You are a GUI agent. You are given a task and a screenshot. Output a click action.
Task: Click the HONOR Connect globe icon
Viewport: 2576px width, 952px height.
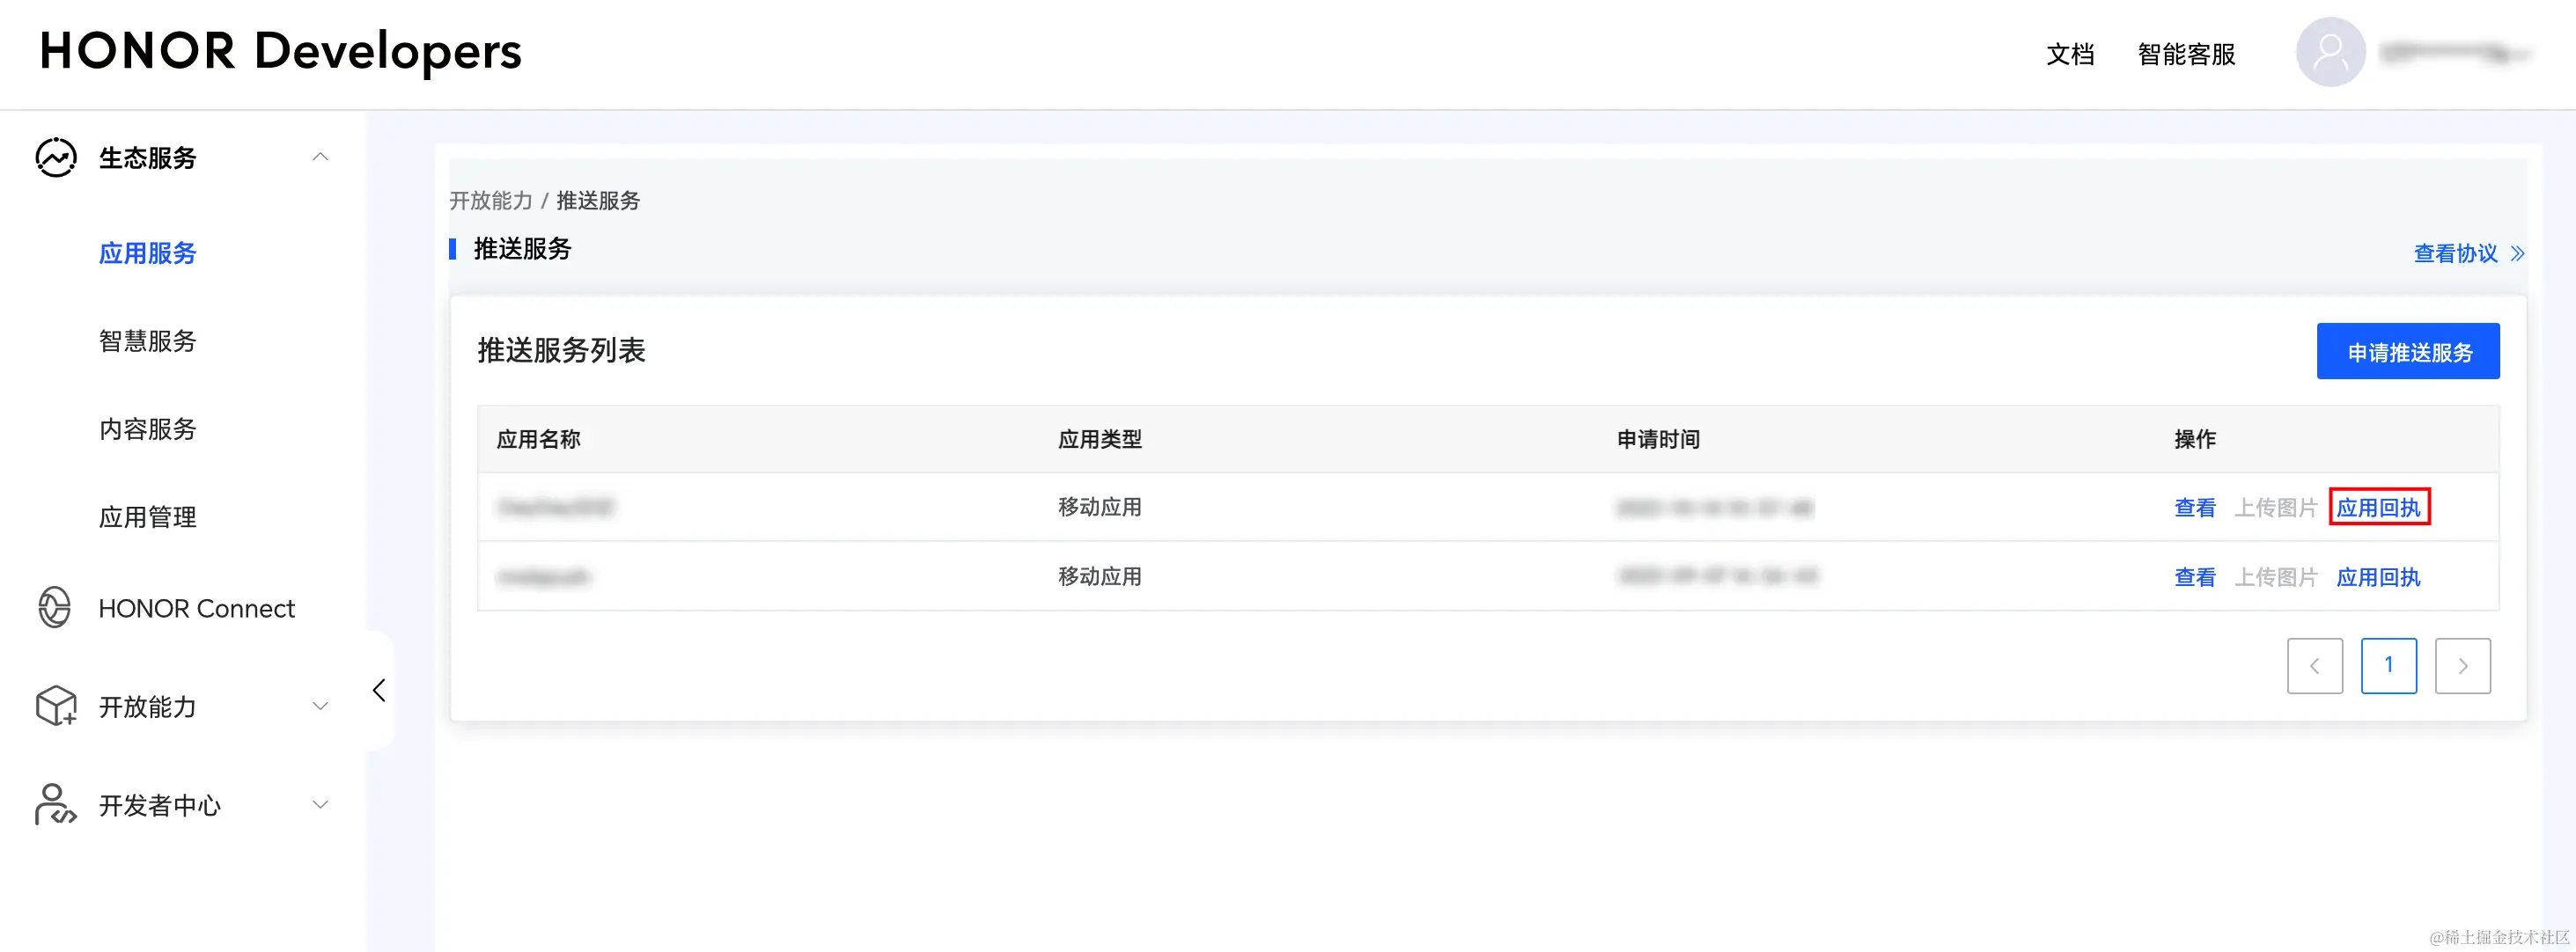(55, 607)
